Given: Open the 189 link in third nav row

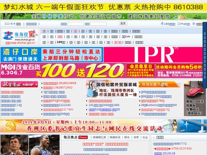Looking at the screenshot, I should click(x=61, y=42).
